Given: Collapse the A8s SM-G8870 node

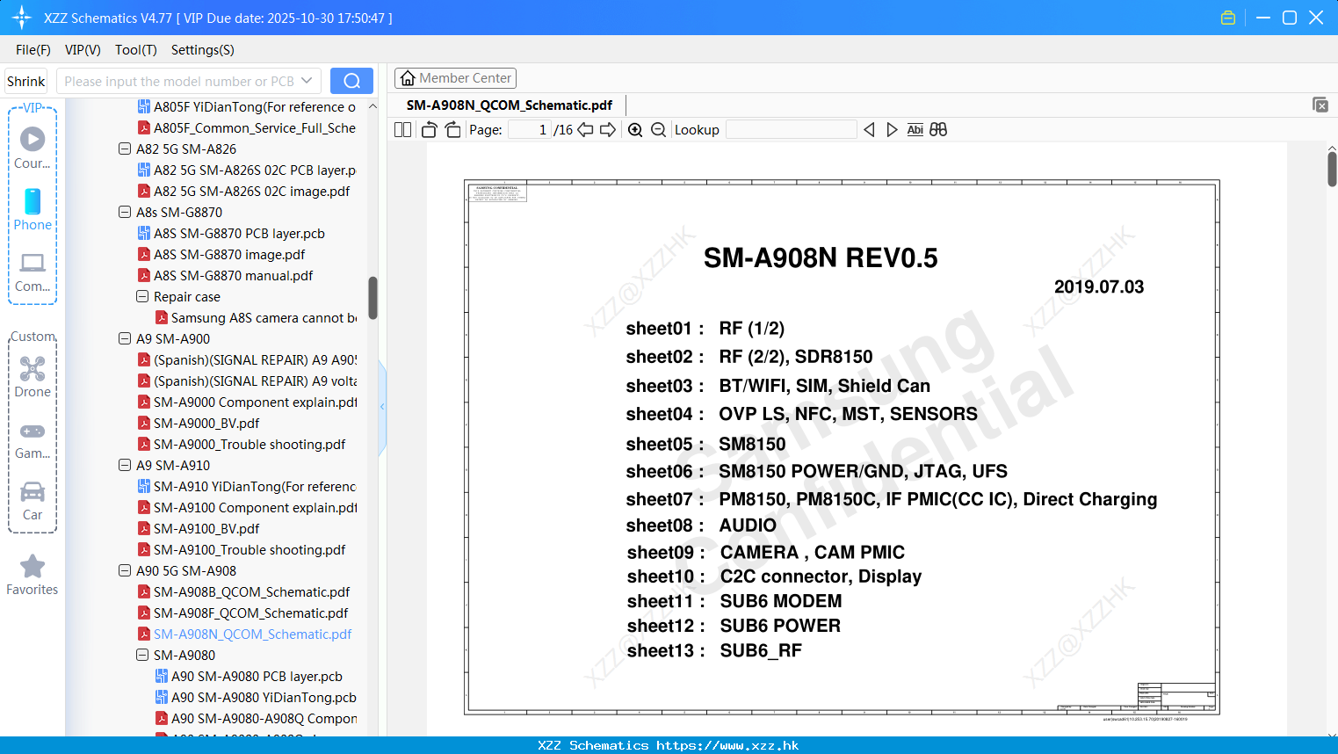Looking at the screenshot, I should pos(125,213).
